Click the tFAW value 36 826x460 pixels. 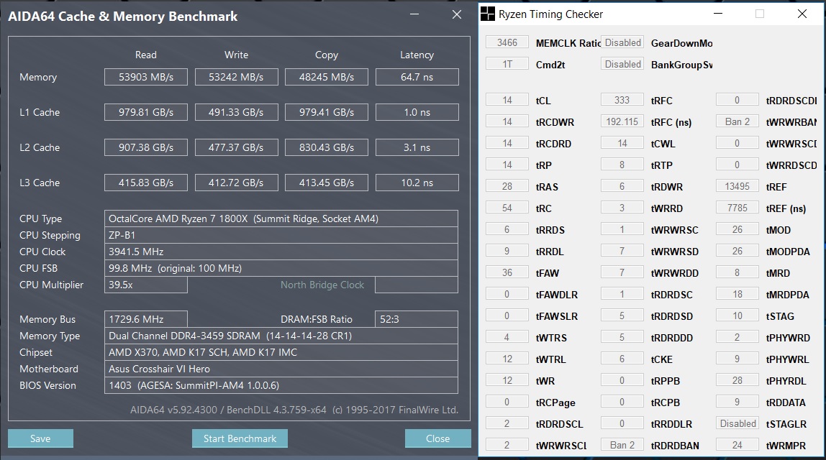click(x=507, y=272)
